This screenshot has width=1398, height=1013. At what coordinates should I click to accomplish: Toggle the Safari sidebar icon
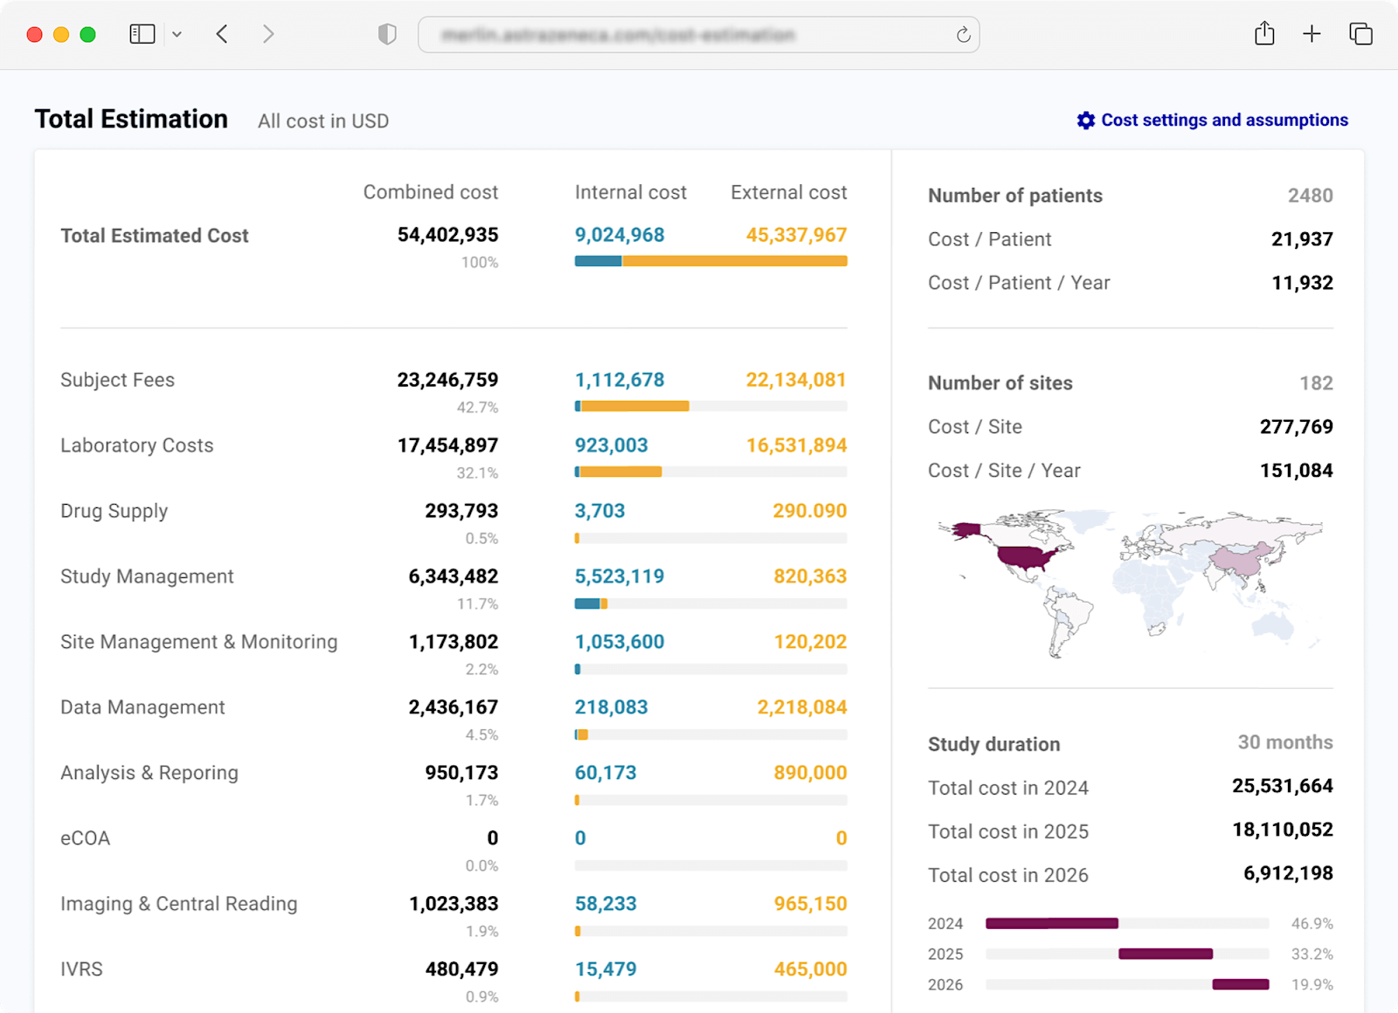142,34
